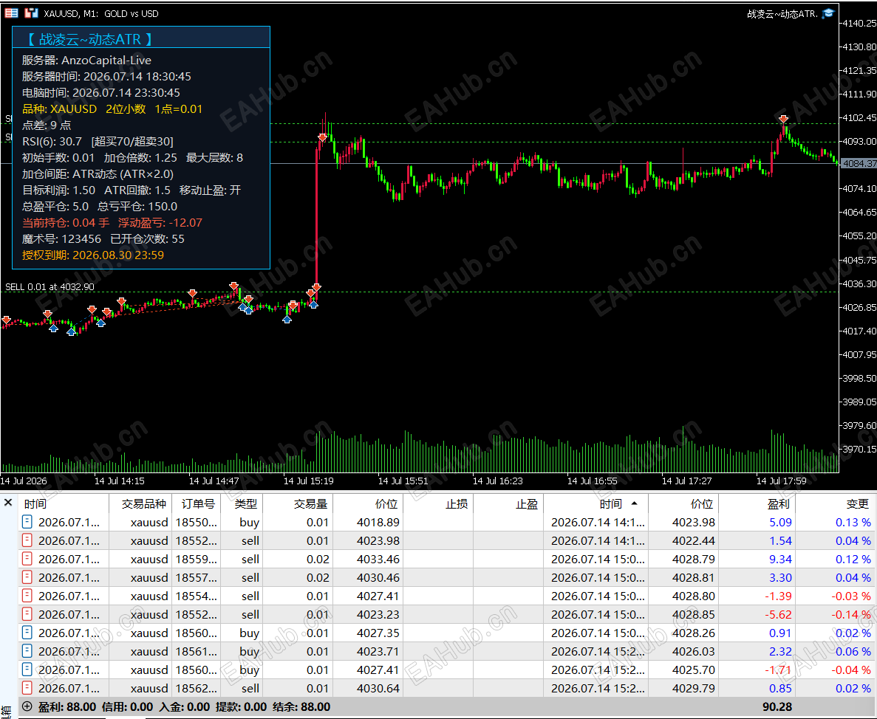Click the chart icon before XAUUSD, M1 title
The image size is (877, 719).
31,13
